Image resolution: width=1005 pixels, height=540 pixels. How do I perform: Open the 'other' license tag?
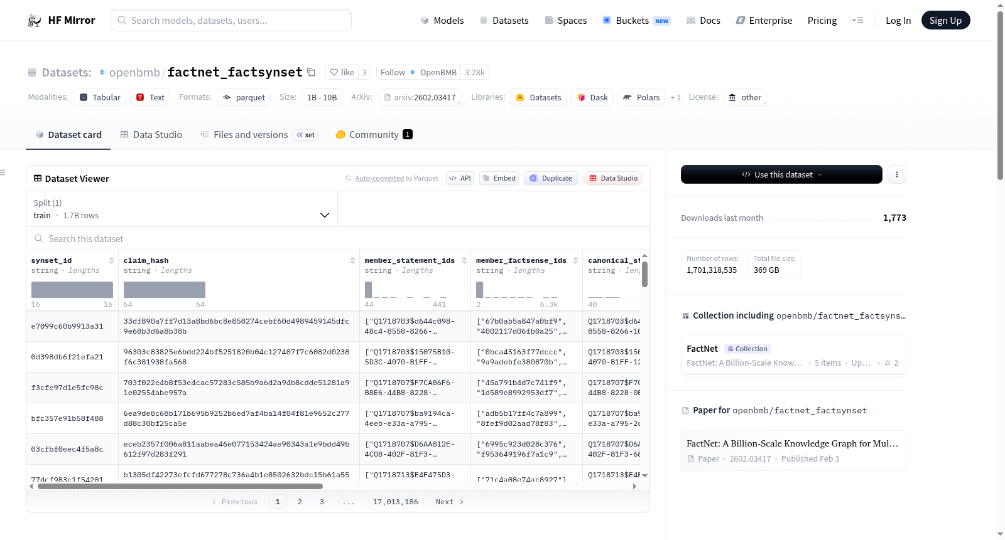point(745,97)
